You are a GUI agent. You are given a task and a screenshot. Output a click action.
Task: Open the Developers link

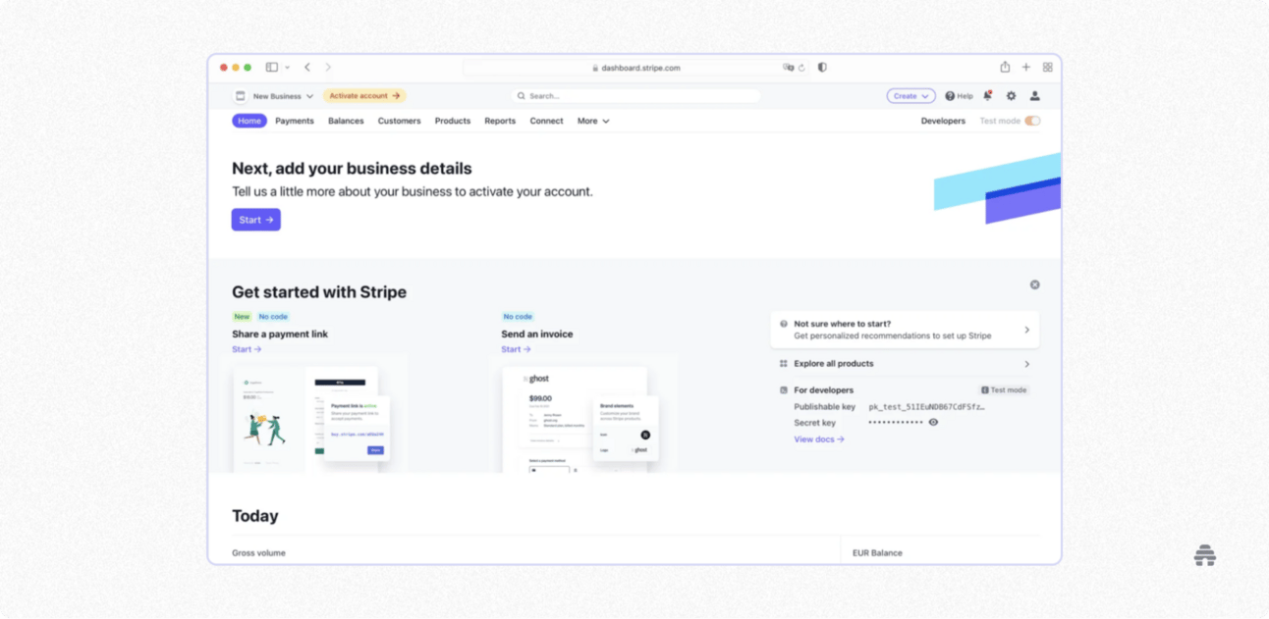943,121
